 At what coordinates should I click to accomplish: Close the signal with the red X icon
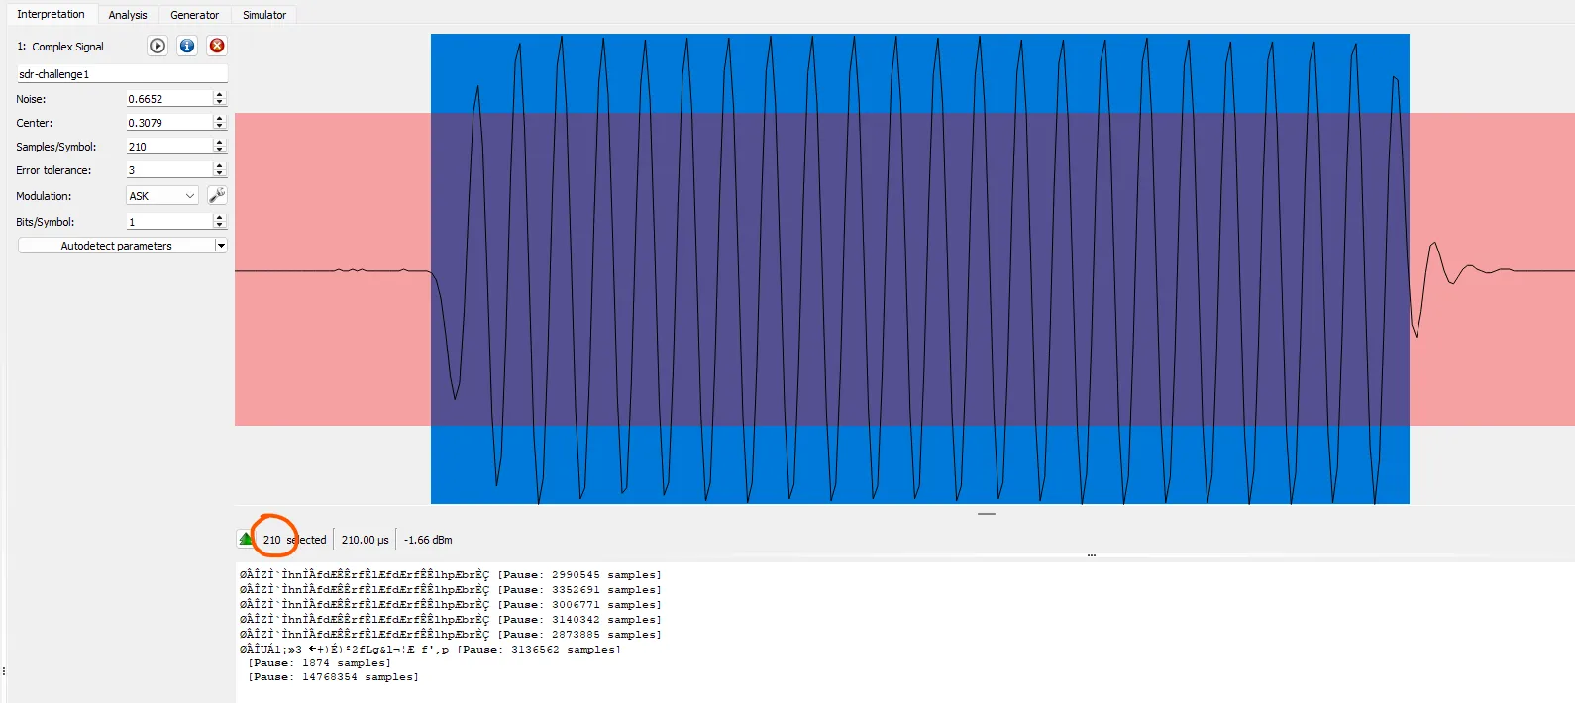pos(217,46)
